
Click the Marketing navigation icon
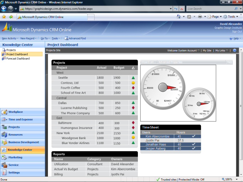point(4,157)
